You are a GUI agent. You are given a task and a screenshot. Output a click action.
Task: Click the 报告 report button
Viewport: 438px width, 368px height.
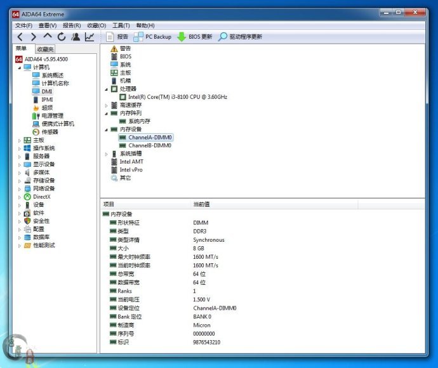click(117, 37)
